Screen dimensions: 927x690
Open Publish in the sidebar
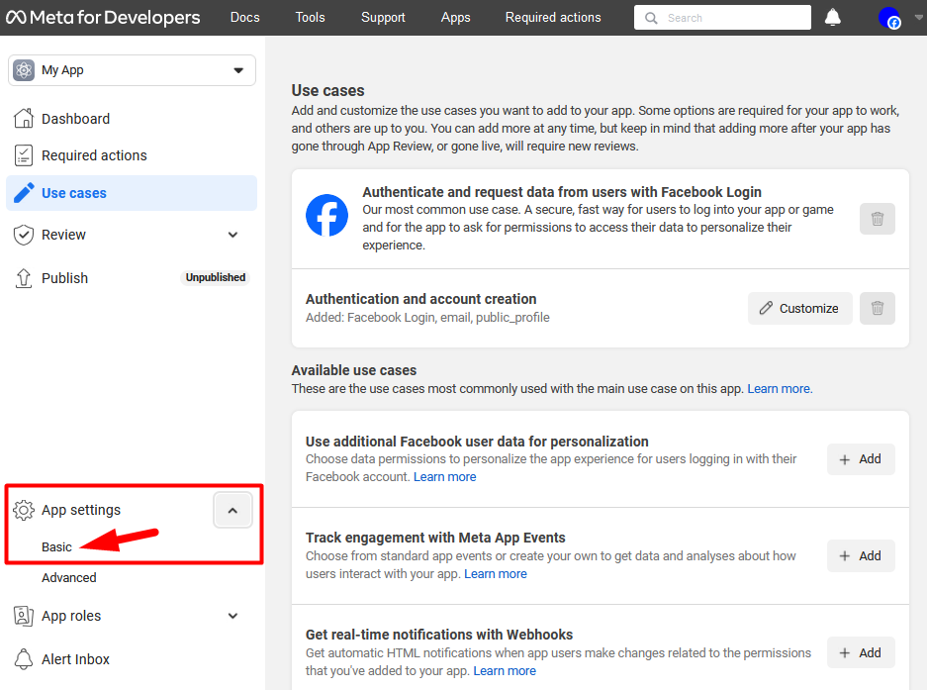click(64, 278)
